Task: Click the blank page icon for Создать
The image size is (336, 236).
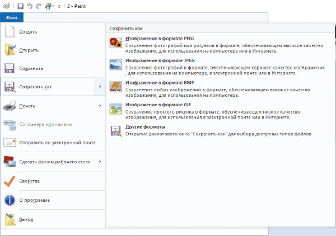Action: [10, 32]
